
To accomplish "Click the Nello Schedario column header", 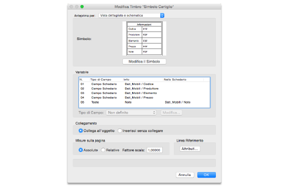I will [x=183, y=79].
